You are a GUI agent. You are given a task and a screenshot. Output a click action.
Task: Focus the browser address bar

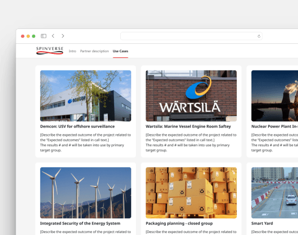[x=191, y=36]
